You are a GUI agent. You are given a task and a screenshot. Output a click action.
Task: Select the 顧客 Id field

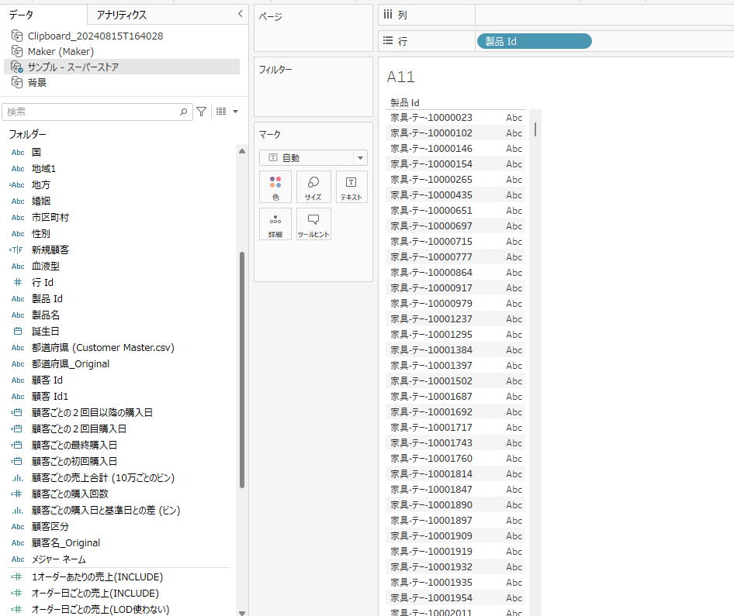pos(47,380)
